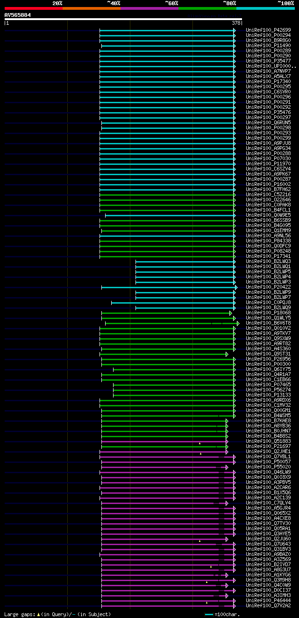
Task: Choose the UniRef100_B4FCL1 row label
Action: [268, 210]
